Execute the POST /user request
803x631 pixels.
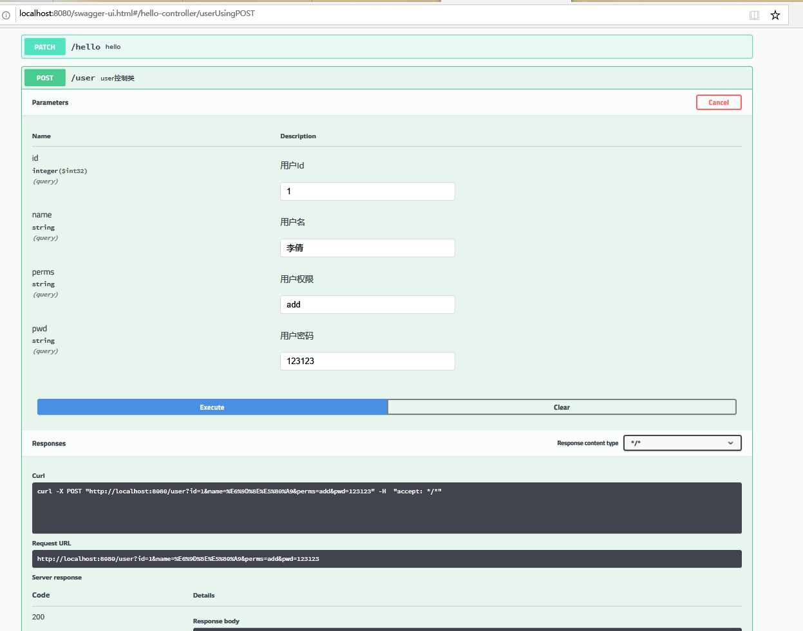coord(213,407)
